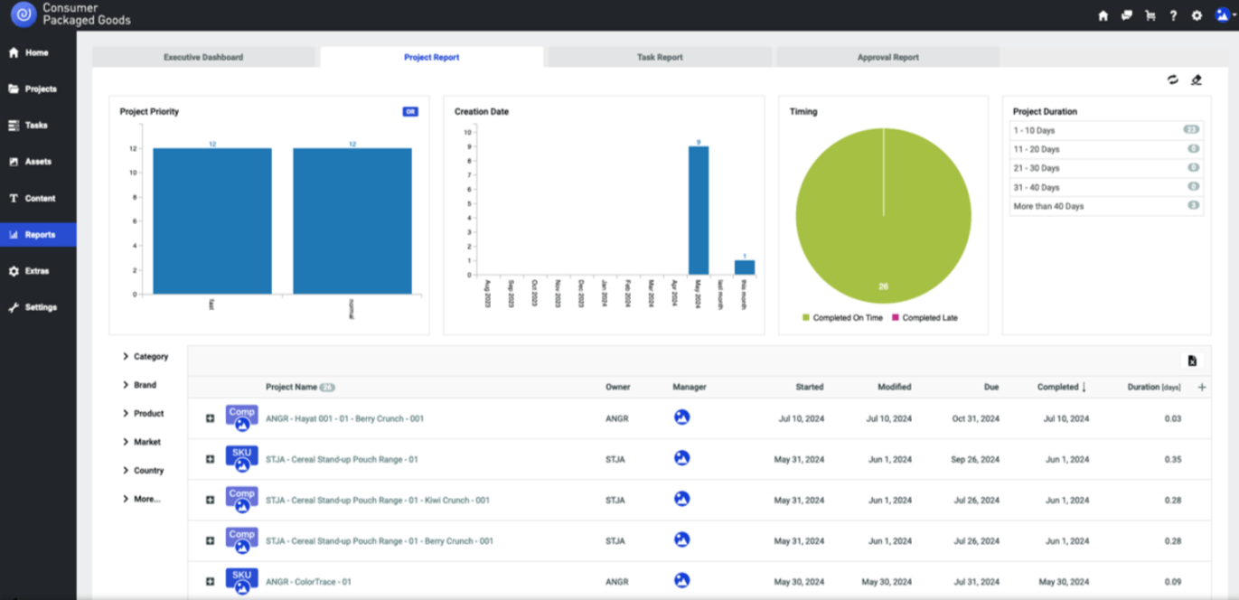Click the green Completed On Time legend swatch

point(806,318)
